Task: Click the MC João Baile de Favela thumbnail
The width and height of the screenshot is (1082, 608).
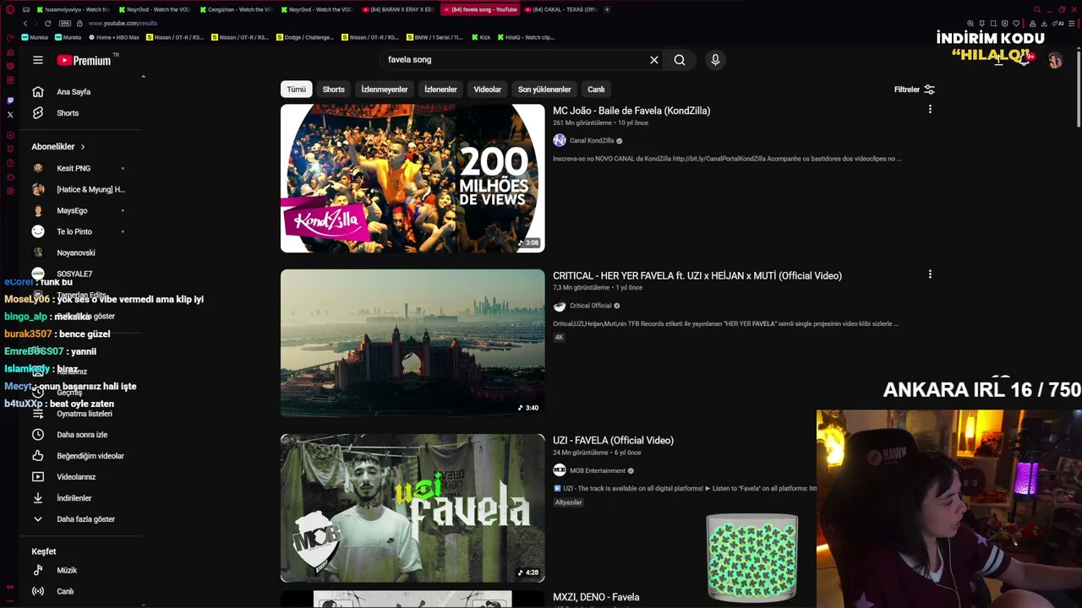Action: [x=413, y=178]
